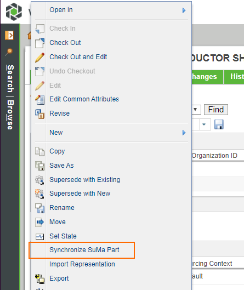This screenshot has height=290, width=244.
Task: Click the Check Out icon
Action: click(x=40, y=43)
